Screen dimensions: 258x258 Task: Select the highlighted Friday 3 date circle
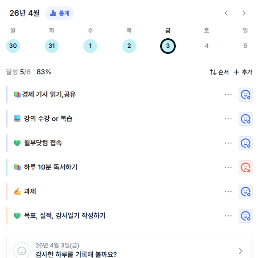tap(168, 46)
